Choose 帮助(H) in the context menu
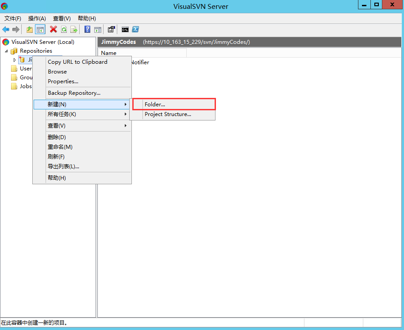The width and height of the screenshot is (404, 330). pos(57,178)
